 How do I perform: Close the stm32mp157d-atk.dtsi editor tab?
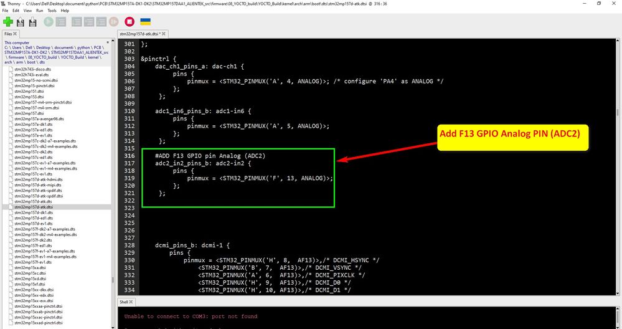click(163, 34)
